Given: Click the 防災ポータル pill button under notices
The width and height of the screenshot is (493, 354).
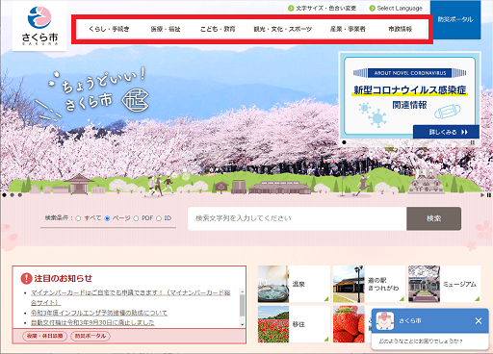Looking at the screenshot, I should [x=91, y=336].
